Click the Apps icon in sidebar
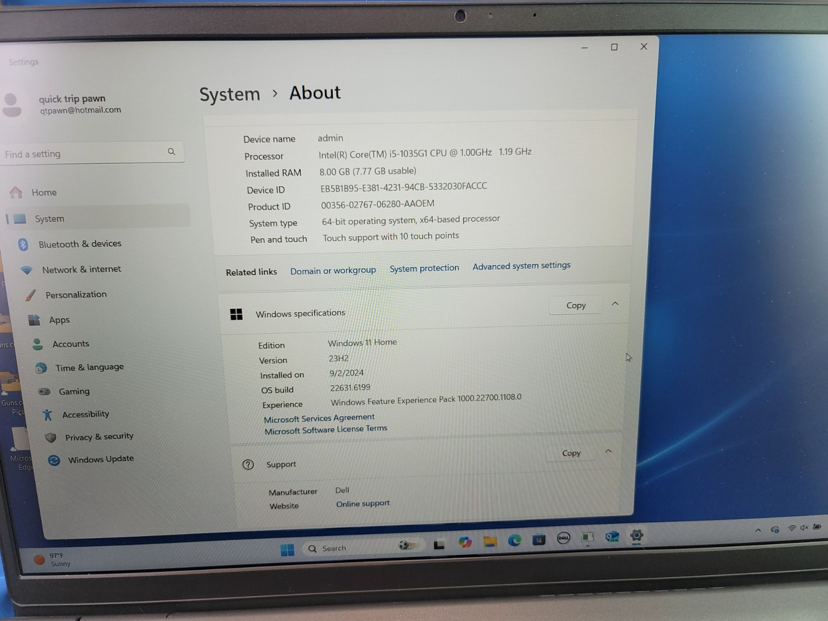Viewport: 828px width, 621px height. pos(34,320)
